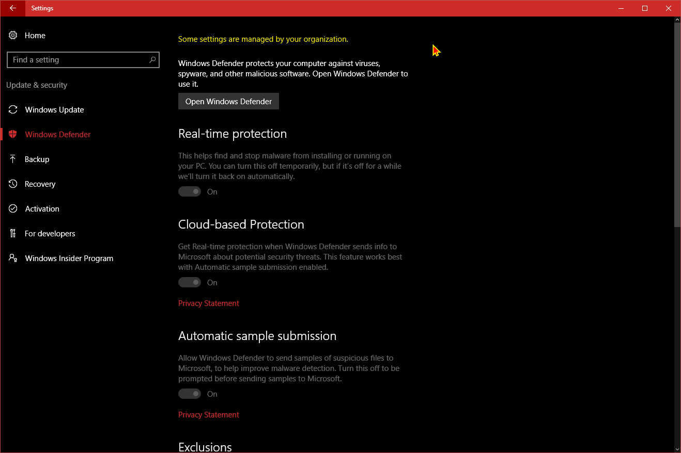This screenshot has height=453, width=681.
Task: Click the Exclusions heading
Action: pos(205,447)
